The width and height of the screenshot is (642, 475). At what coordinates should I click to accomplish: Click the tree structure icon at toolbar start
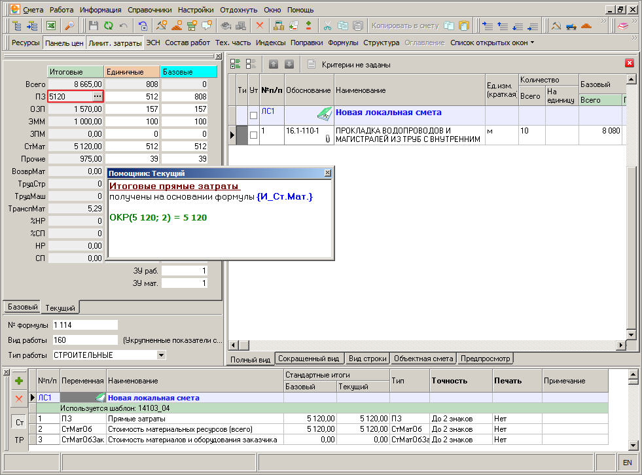point(17,26)
